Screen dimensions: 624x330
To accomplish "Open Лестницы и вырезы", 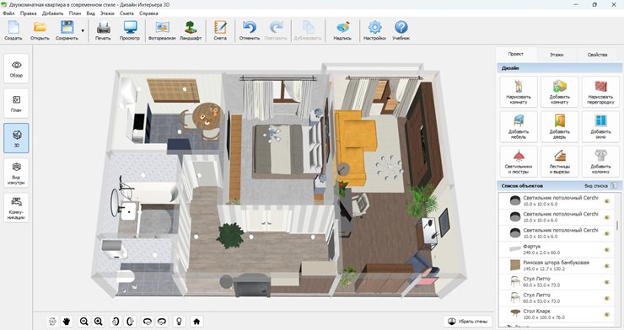I will coord(560,162).
